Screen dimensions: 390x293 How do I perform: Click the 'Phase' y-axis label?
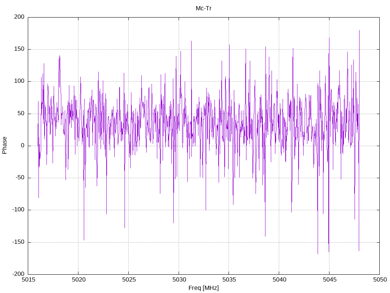5,145
